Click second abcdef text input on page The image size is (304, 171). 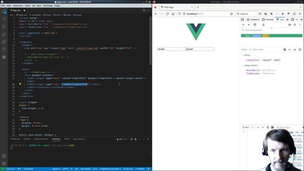[200, 49]
